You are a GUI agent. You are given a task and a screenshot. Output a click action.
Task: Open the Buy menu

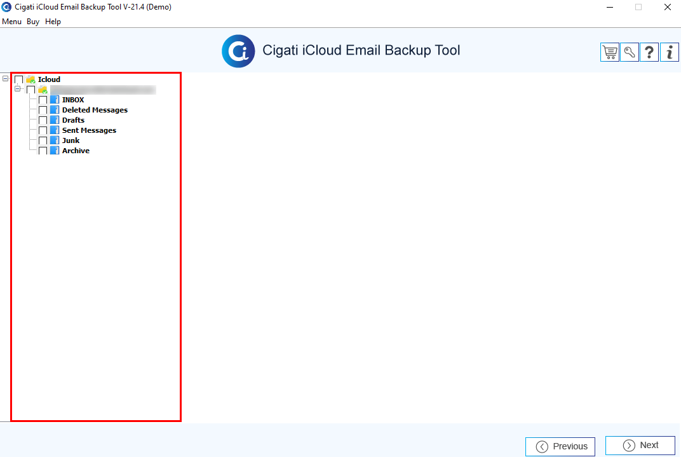pyautogui.click(x=33, y=21)
